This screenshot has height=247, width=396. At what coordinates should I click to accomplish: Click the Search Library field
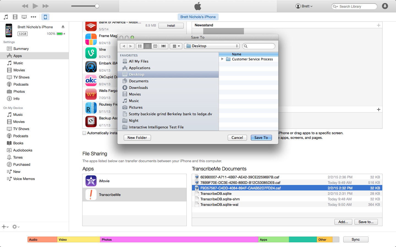[354, 6]
